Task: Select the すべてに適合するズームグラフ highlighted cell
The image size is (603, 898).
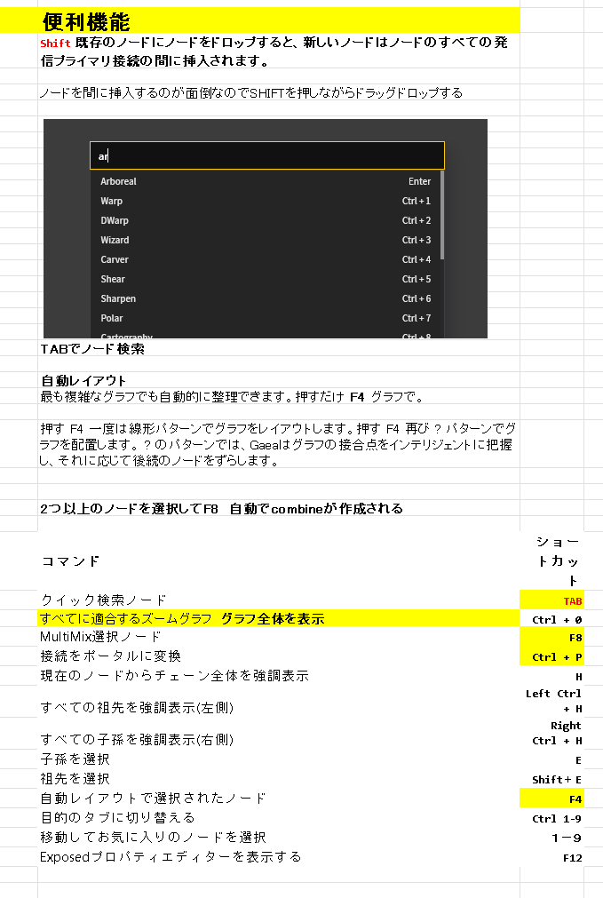Action: (279, 618)
